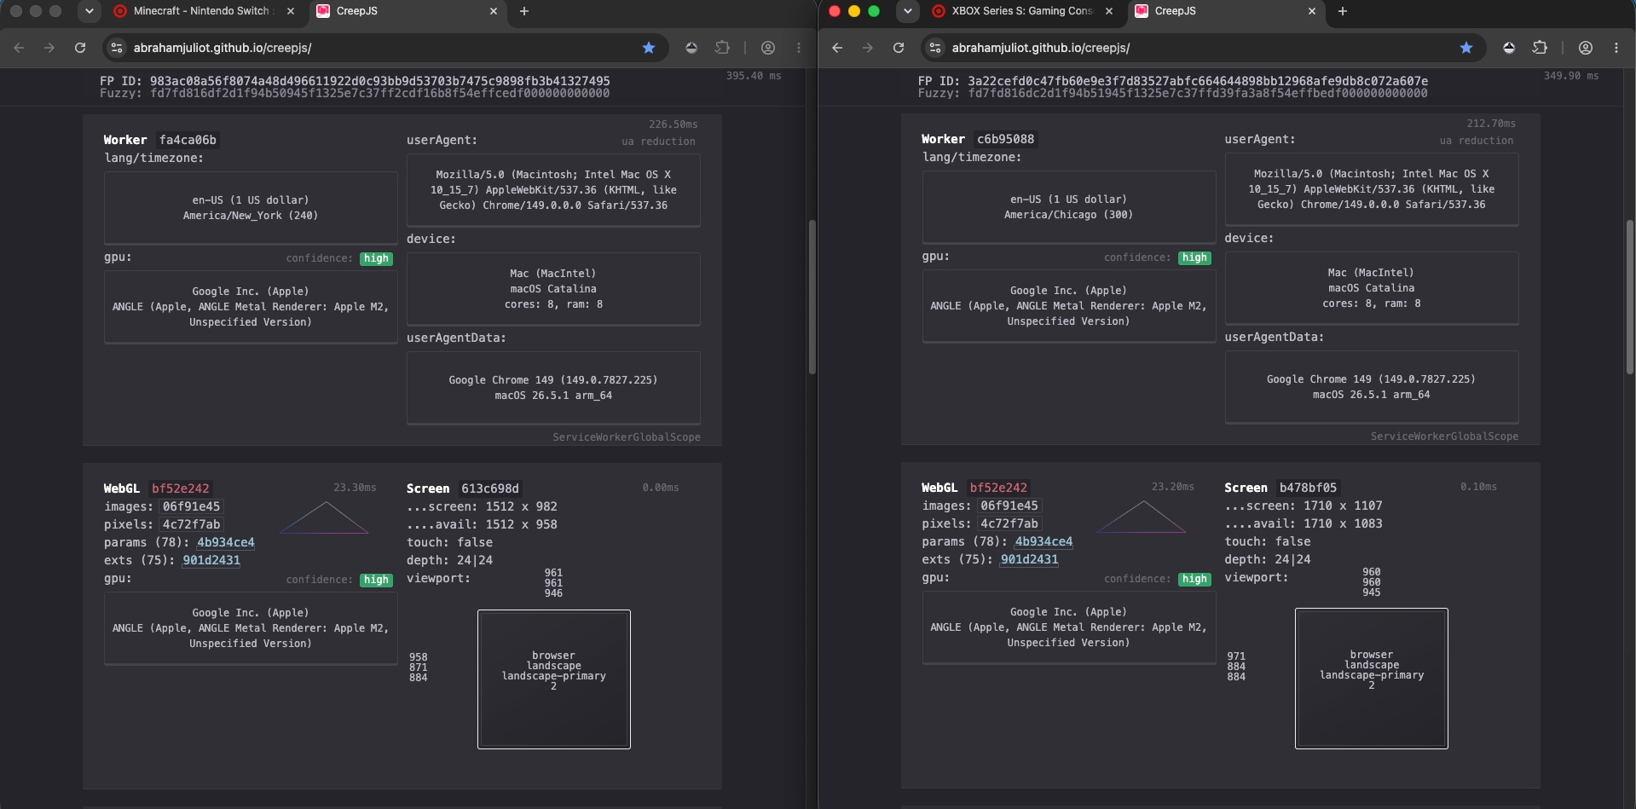Click America/New_York (240) timezone text
The height and width of the screenshot is (809, 1636).
coord(251,216)
